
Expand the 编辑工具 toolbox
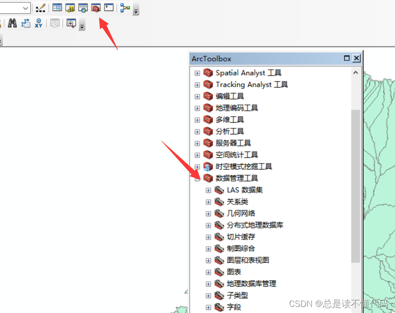[x=197, y=97]
